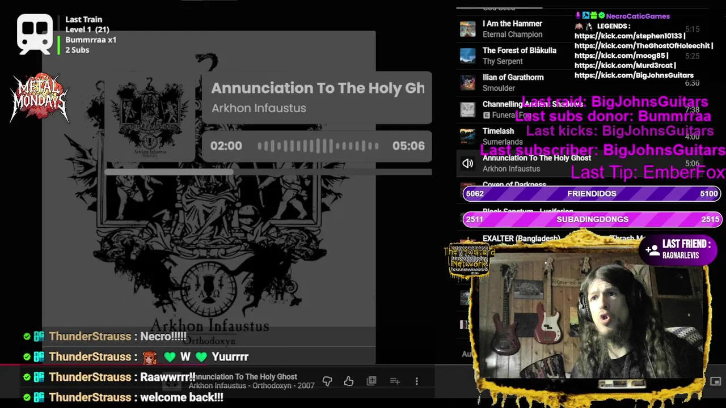Click the 'welcome back!!!' chat message

coord(181,398)
